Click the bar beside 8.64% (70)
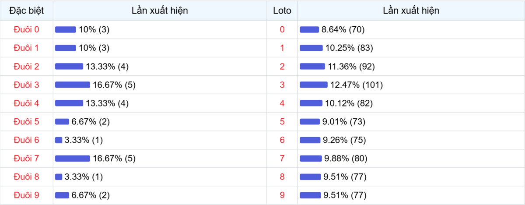Image resolution: width=525 pixels, height=205 pixels. coord(309,29)
